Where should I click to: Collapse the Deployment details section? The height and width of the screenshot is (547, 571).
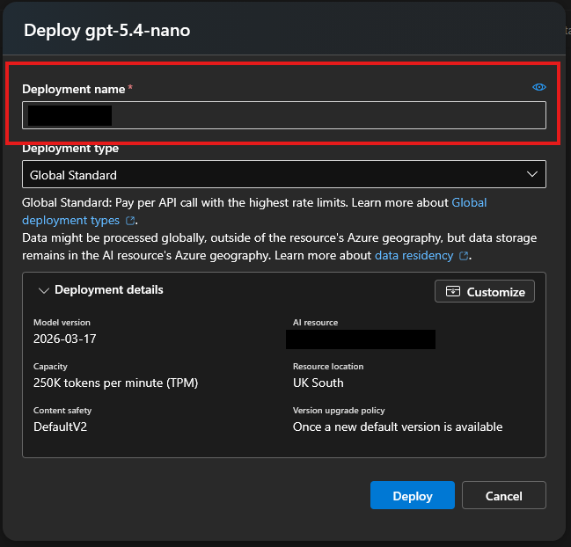[44, 290]
